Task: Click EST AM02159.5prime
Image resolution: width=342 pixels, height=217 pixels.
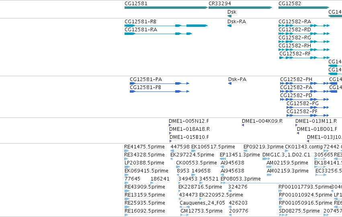Action: 269,167
